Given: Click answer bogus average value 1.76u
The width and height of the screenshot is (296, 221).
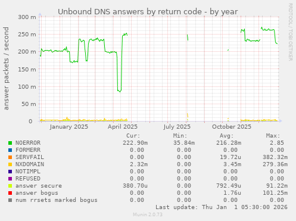Looking at the screenshot, I should (x=232, y=193).
